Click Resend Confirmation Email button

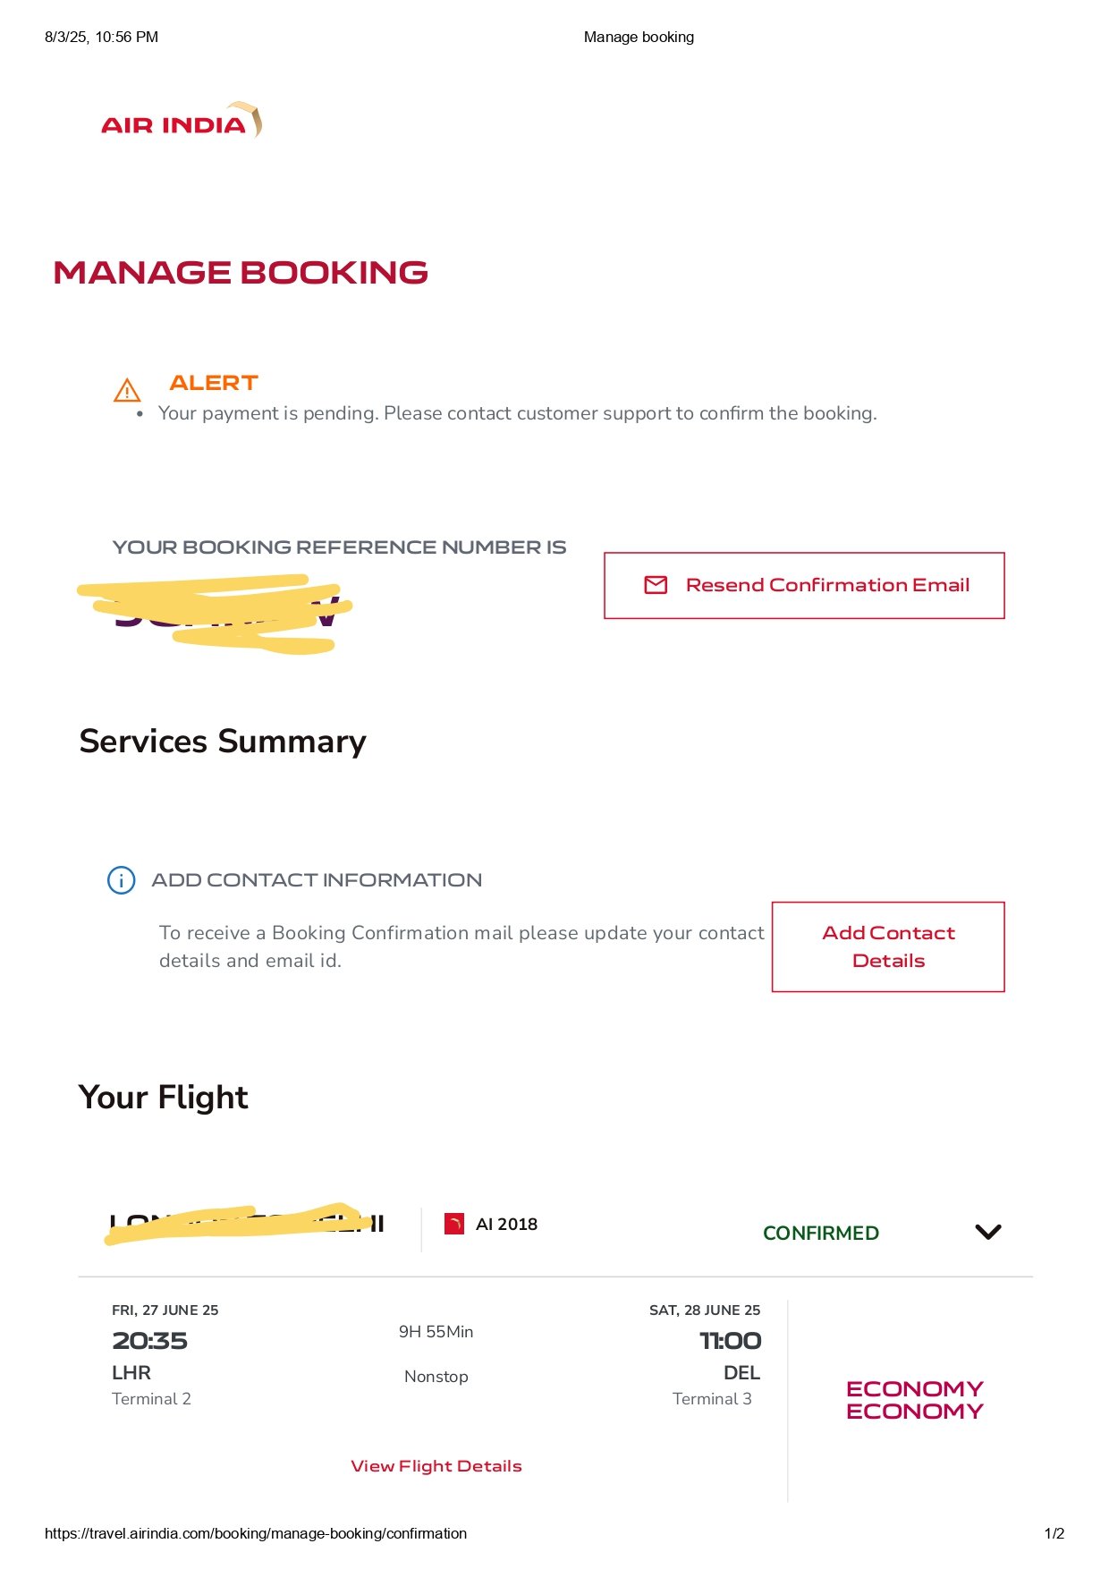click(x=804, y=585)
